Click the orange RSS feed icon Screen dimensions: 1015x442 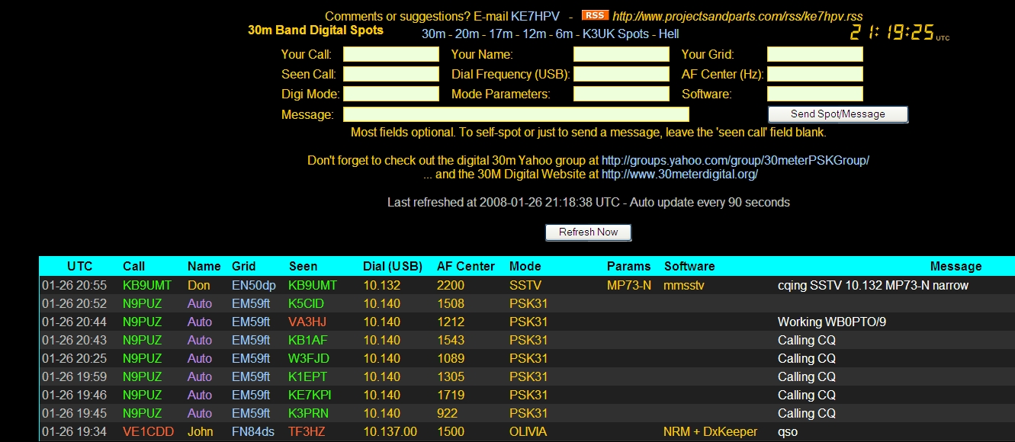(x=595, y=15)
